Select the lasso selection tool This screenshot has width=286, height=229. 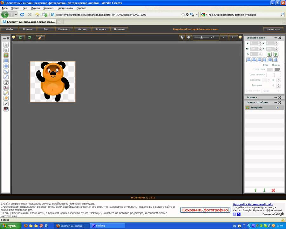(x=6, y=50)
